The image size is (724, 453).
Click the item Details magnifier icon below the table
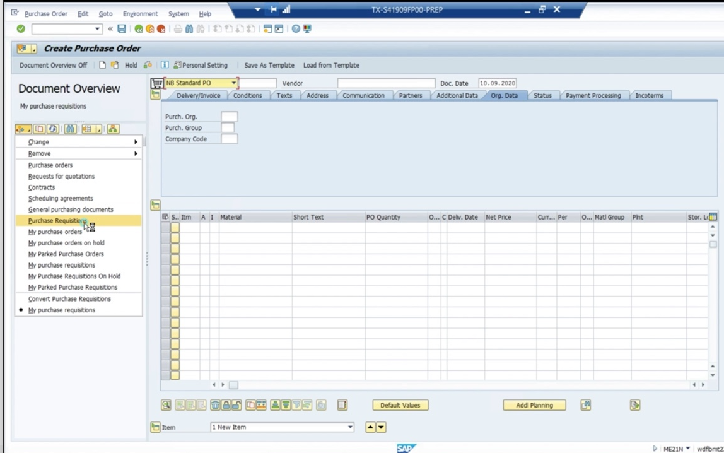166,405
